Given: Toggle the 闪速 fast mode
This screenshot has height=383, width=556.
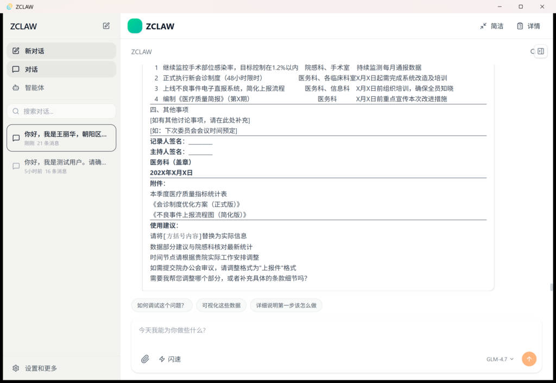Looking at the screenshot, I should pos(169,359).
